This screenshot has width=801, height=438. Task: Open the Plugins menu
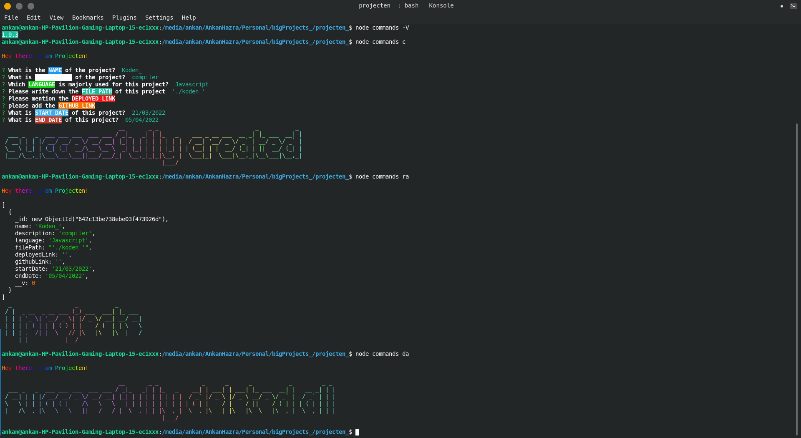[124, 18]
